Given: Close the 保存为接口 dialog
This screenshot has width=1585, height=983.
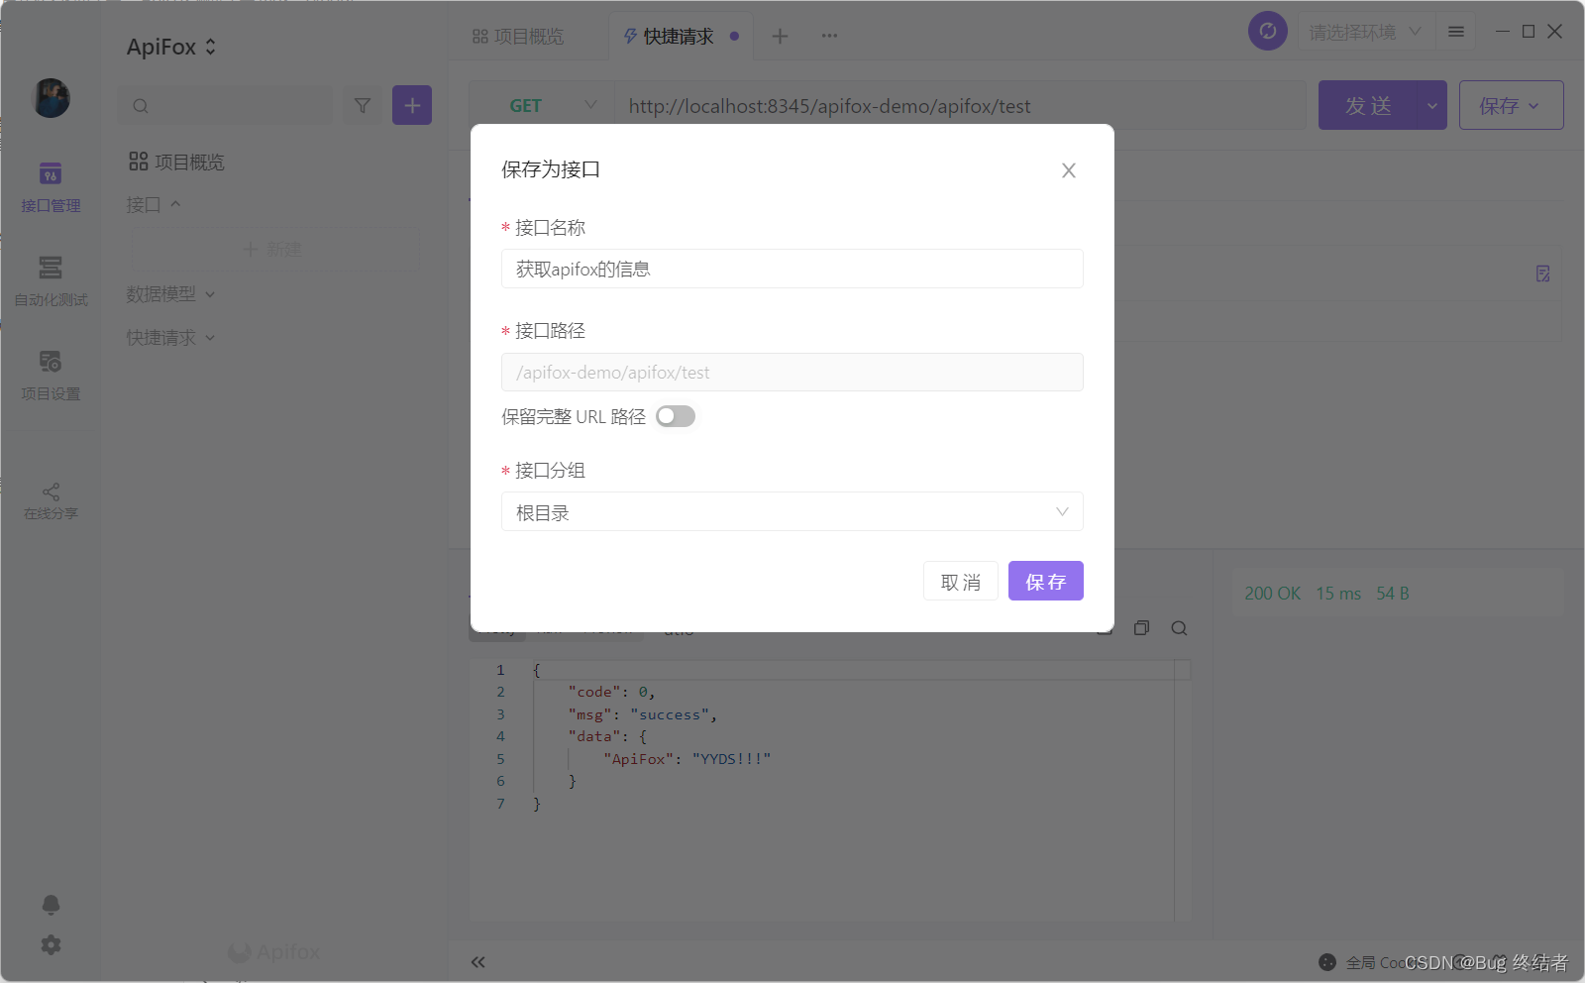Looking at the screenshot, I should pyautogui.click(x=1068, y=170).
